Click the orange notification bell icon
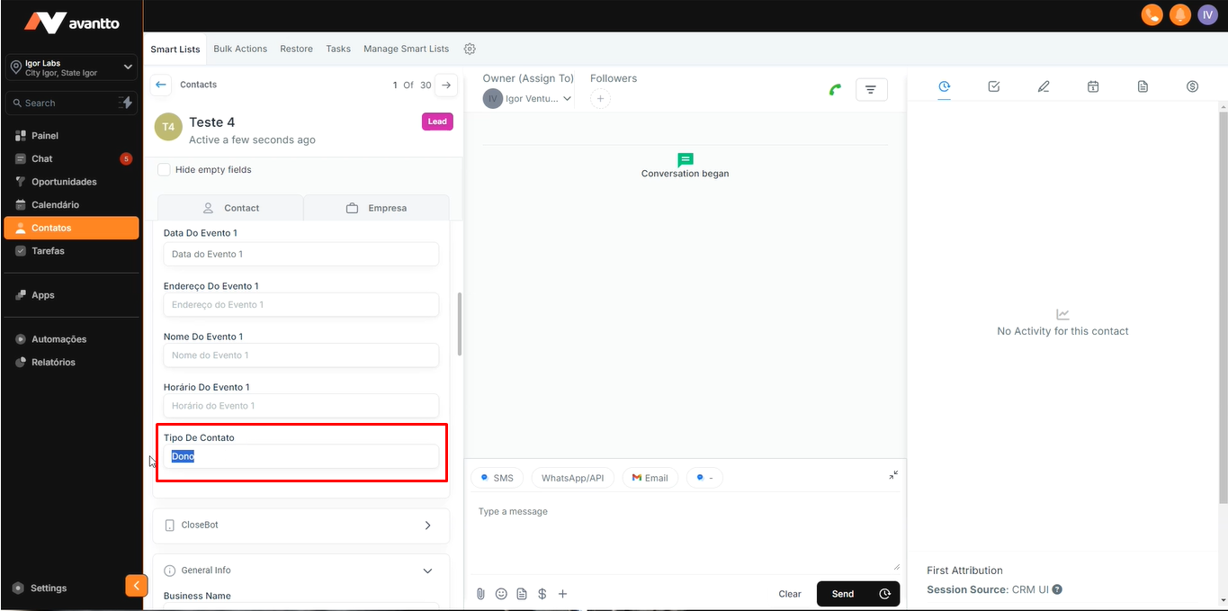Screen dimensions: 1228x611 point(1179,15)
